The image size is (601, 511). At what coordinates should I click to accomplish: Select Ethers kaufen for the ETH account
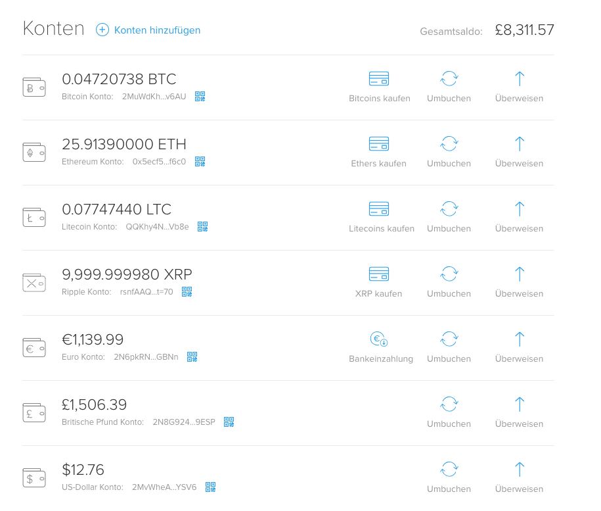click(379, 152)
